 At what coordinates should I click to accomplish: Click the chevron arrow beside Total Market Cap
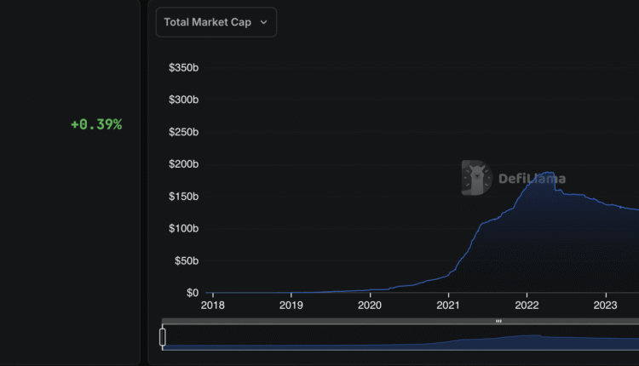point(263,23)
